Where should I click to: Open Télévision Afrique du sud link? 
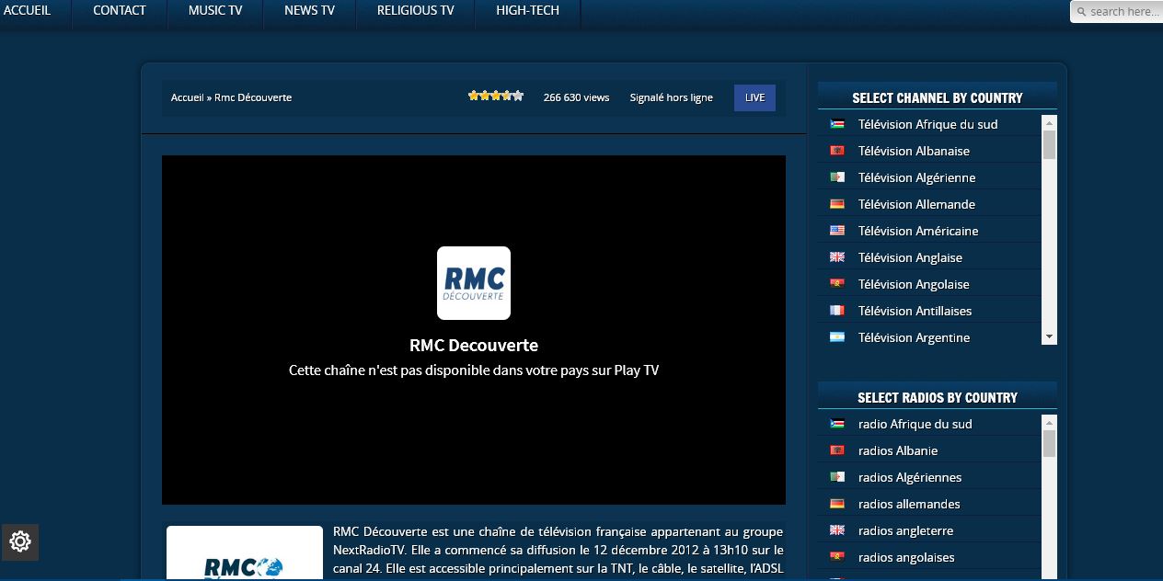[x=927, y=124]
